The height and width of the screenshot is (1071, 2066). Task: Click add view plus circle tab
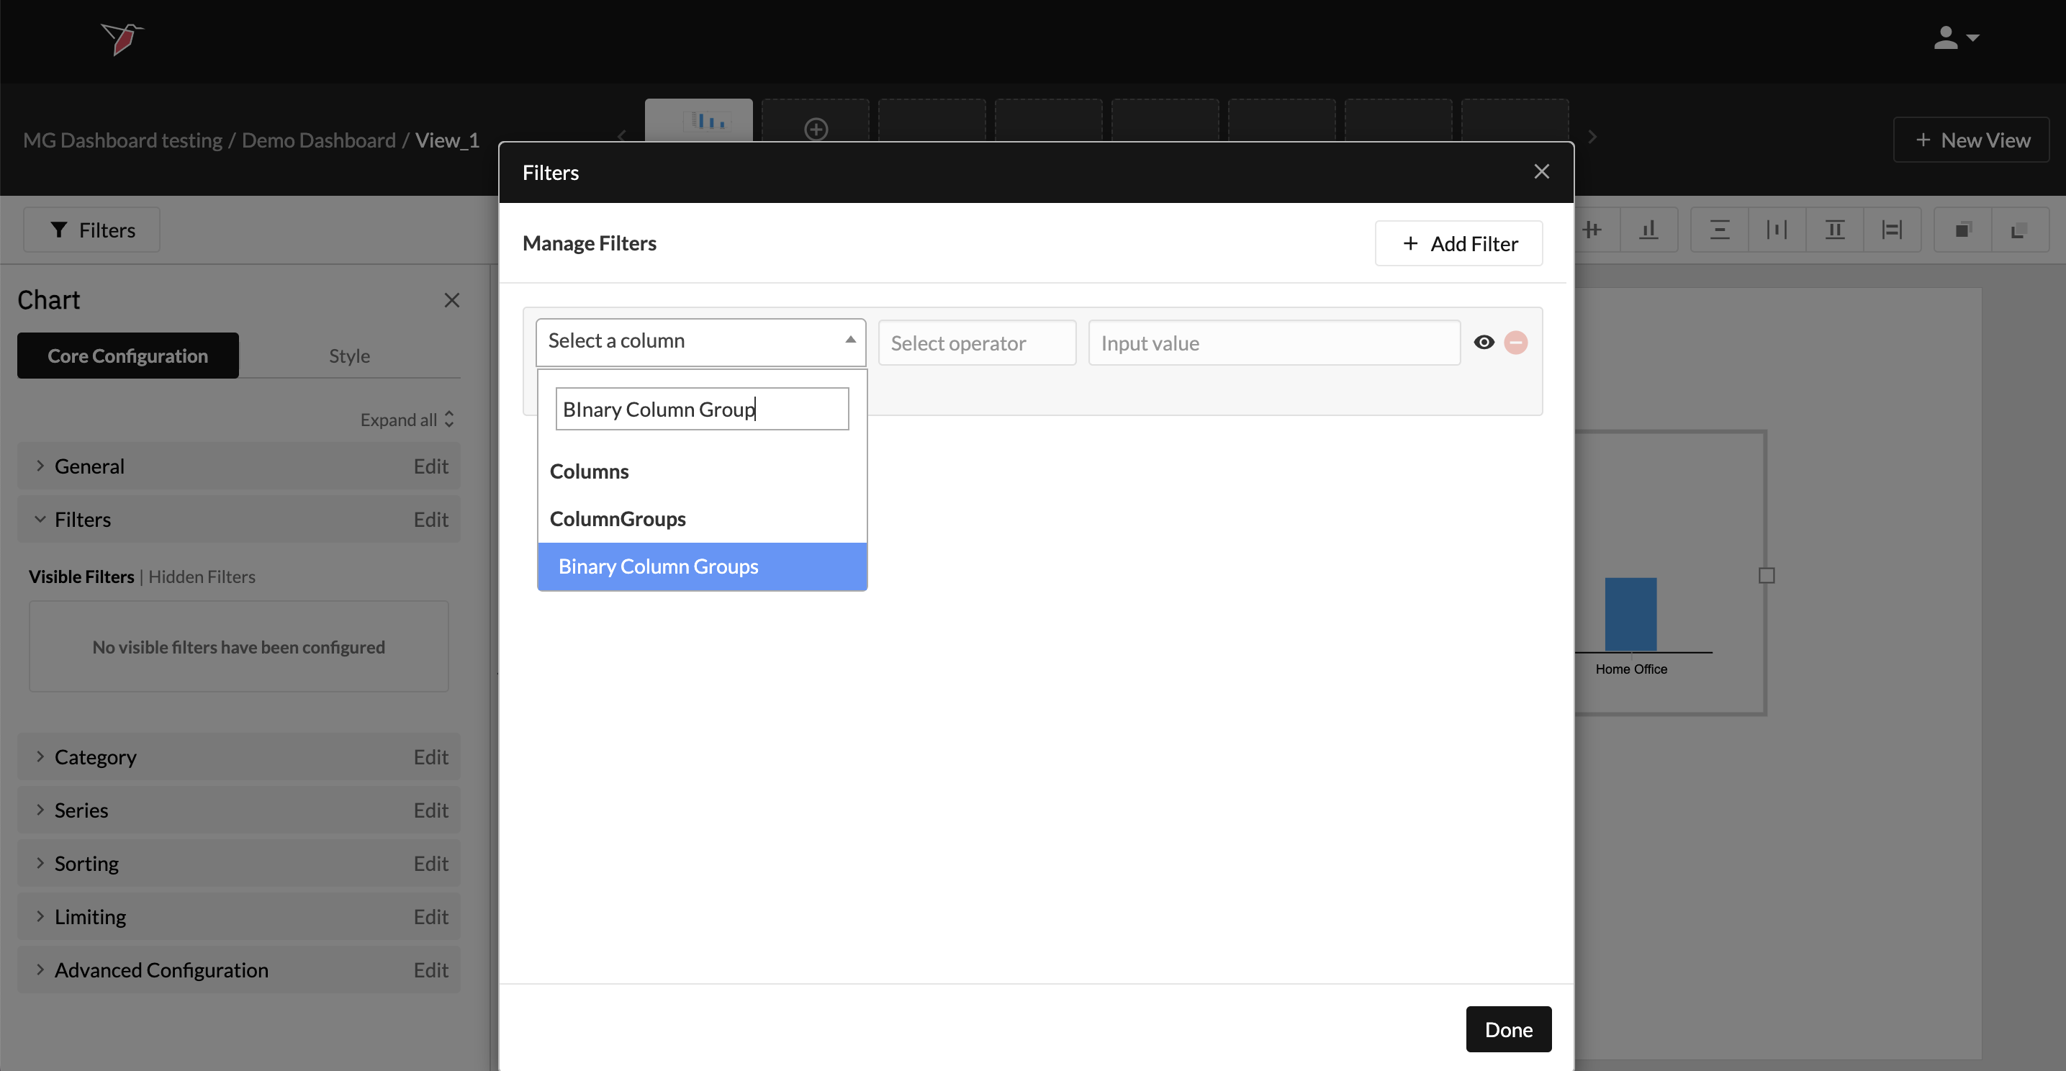[816, 128]
